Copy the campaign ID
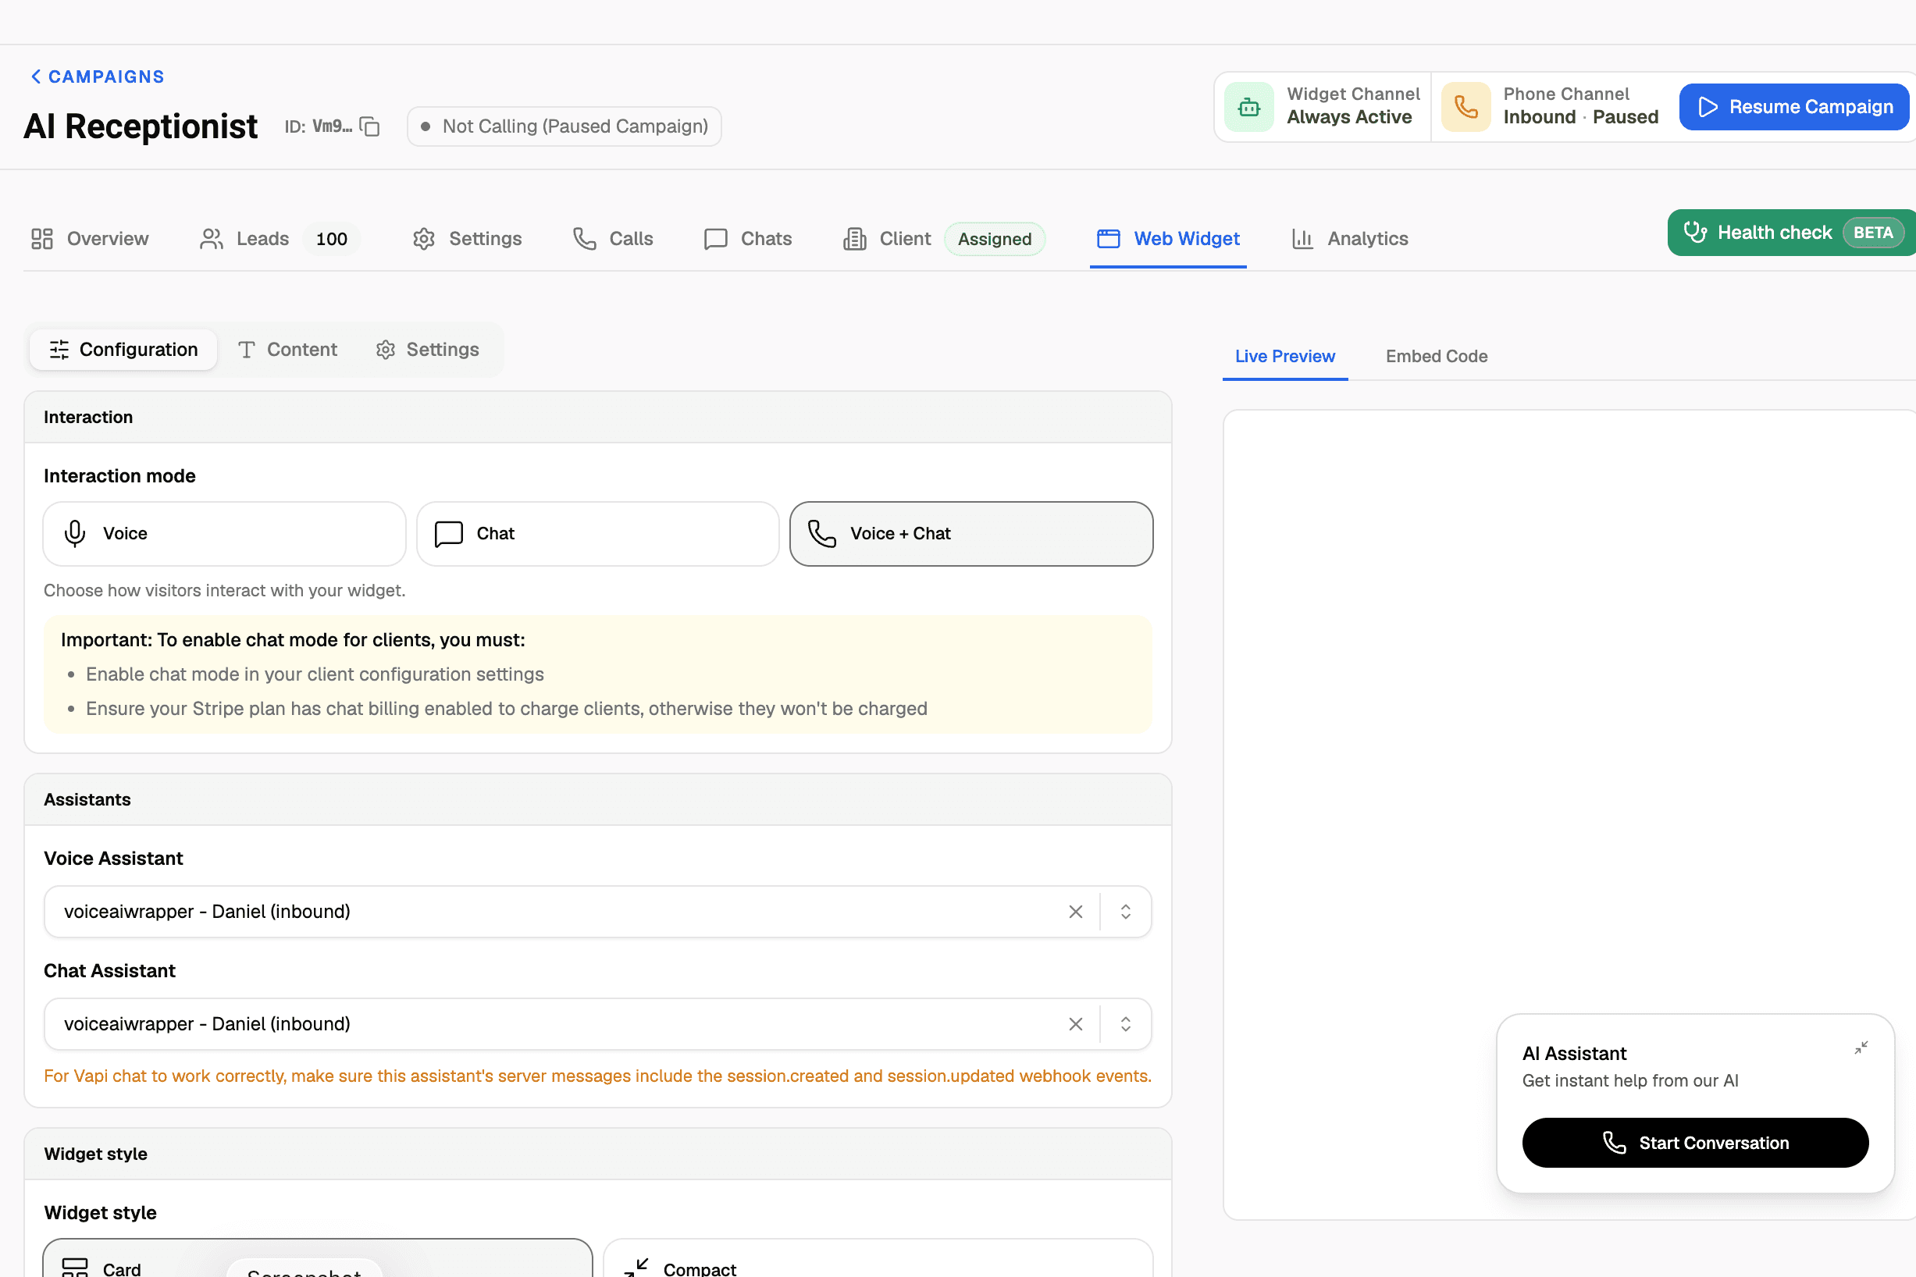This screenshot has width=1916, height=1277. [370, 126]
